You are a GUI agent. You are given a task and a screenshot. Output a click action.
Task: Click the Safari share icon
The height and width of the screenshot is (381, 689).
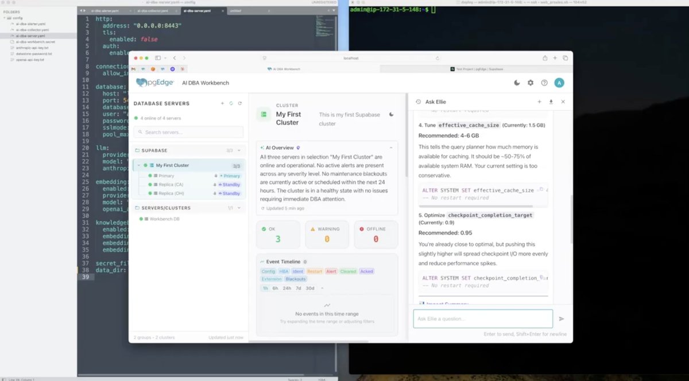pyautogui.click(x=544, y=58)
